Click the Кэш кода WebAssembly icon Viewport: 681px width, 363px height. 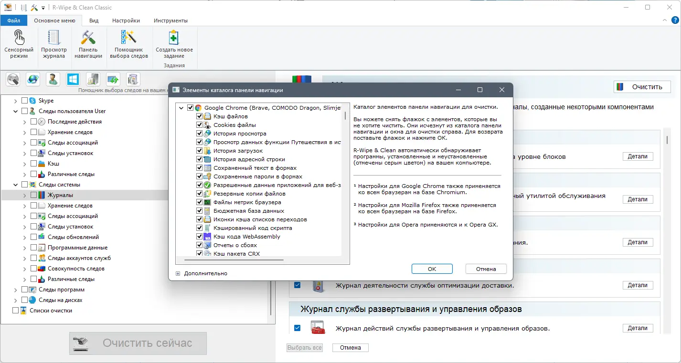(208, 237)
